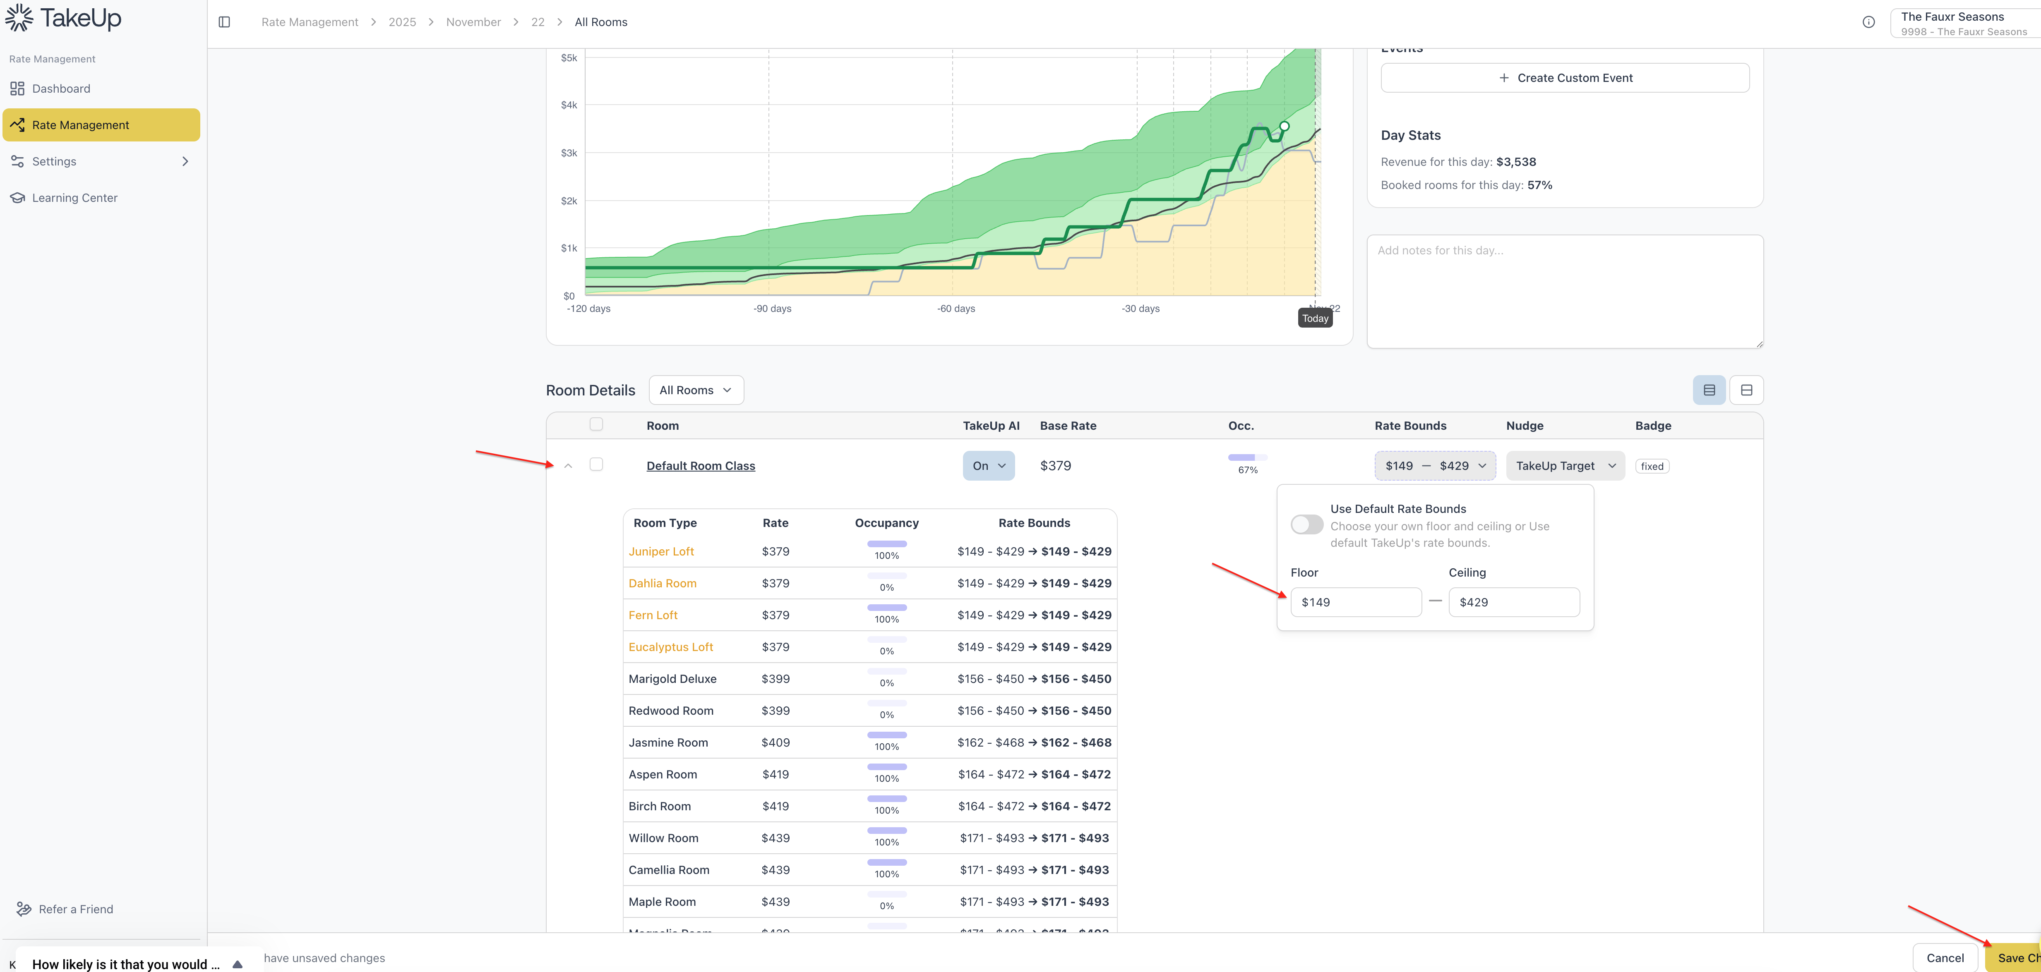
Task: Click the Learning Center graduation cap icon
Action: pos(17,198)
